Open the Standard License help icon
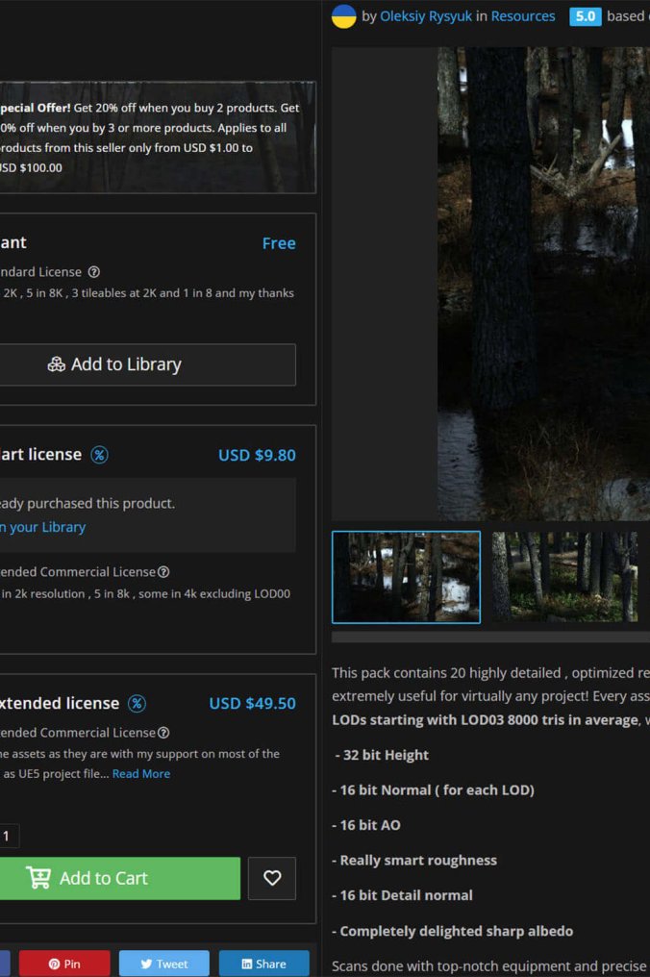 pos(93,272)
